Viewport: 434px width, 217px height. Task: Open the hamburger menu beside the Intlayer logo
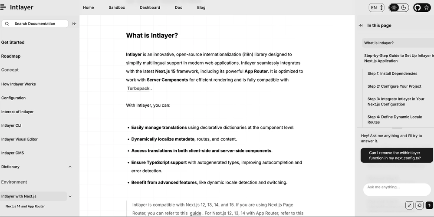pyautogui.click(x=3, y=7)
